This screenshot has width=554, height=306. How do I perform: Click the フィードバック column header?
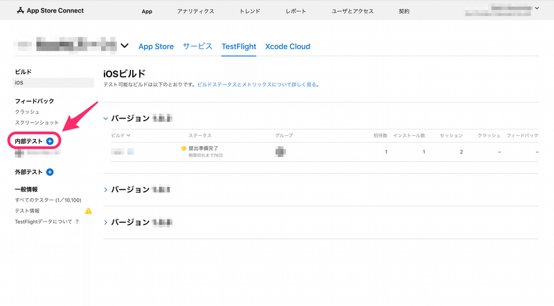(522, 135)
